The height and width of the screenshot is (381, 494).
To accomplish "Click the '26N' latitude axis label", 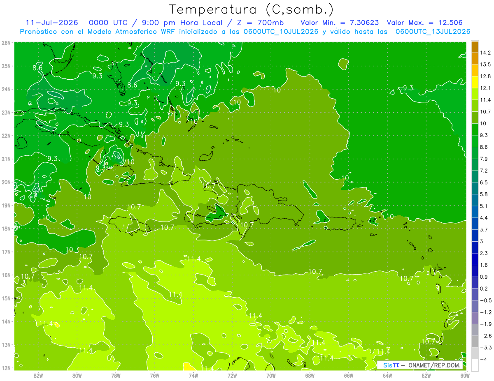I will pos(6,43).
